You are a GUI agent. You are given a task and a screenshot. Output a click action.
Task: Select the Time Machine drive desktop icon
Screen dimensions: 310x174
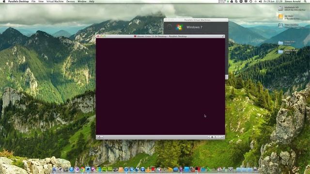[x=280, y=25]
